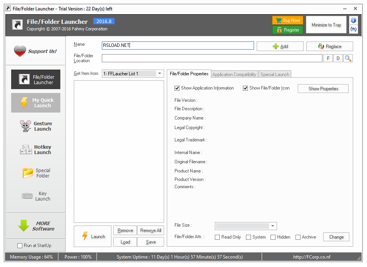Click the 2016.8 version badge
This screenshot has width=367, height=267.
pyautogui.click(x=104, y=21)
